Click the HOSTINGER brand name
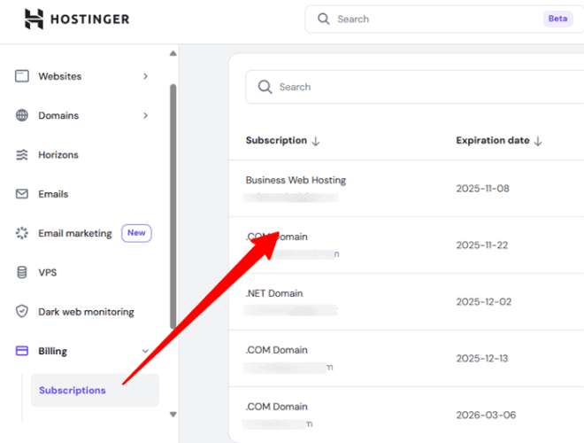 tap(89, 19)
